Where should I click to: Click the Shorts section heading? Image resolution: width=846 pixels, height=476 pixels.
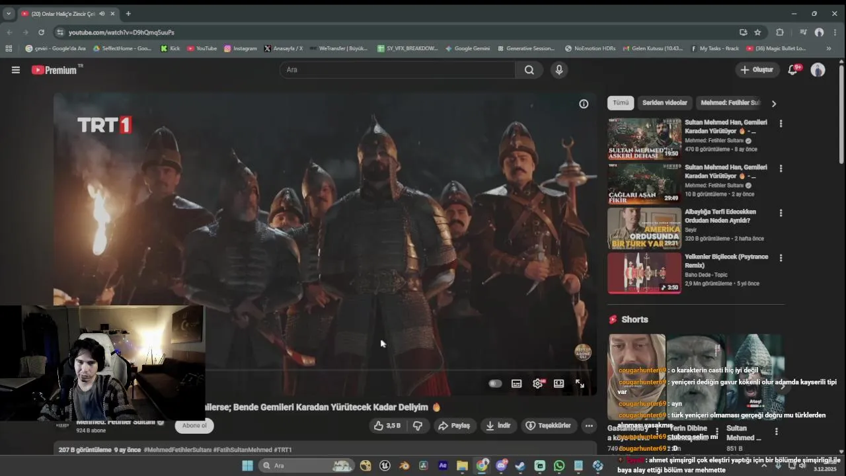(x=634, y=319)
